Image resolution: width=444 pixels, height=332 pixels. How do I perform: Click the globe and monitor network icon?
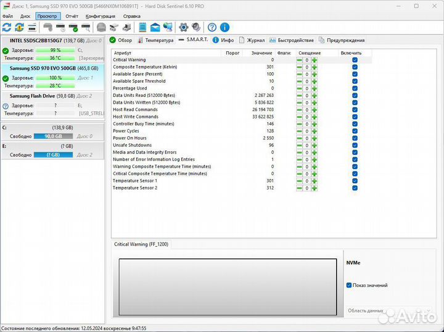pyautogui.click(x=168, y=28)
